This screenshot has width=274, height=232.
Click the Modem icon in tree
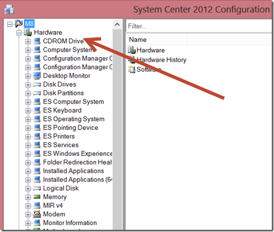37,214
